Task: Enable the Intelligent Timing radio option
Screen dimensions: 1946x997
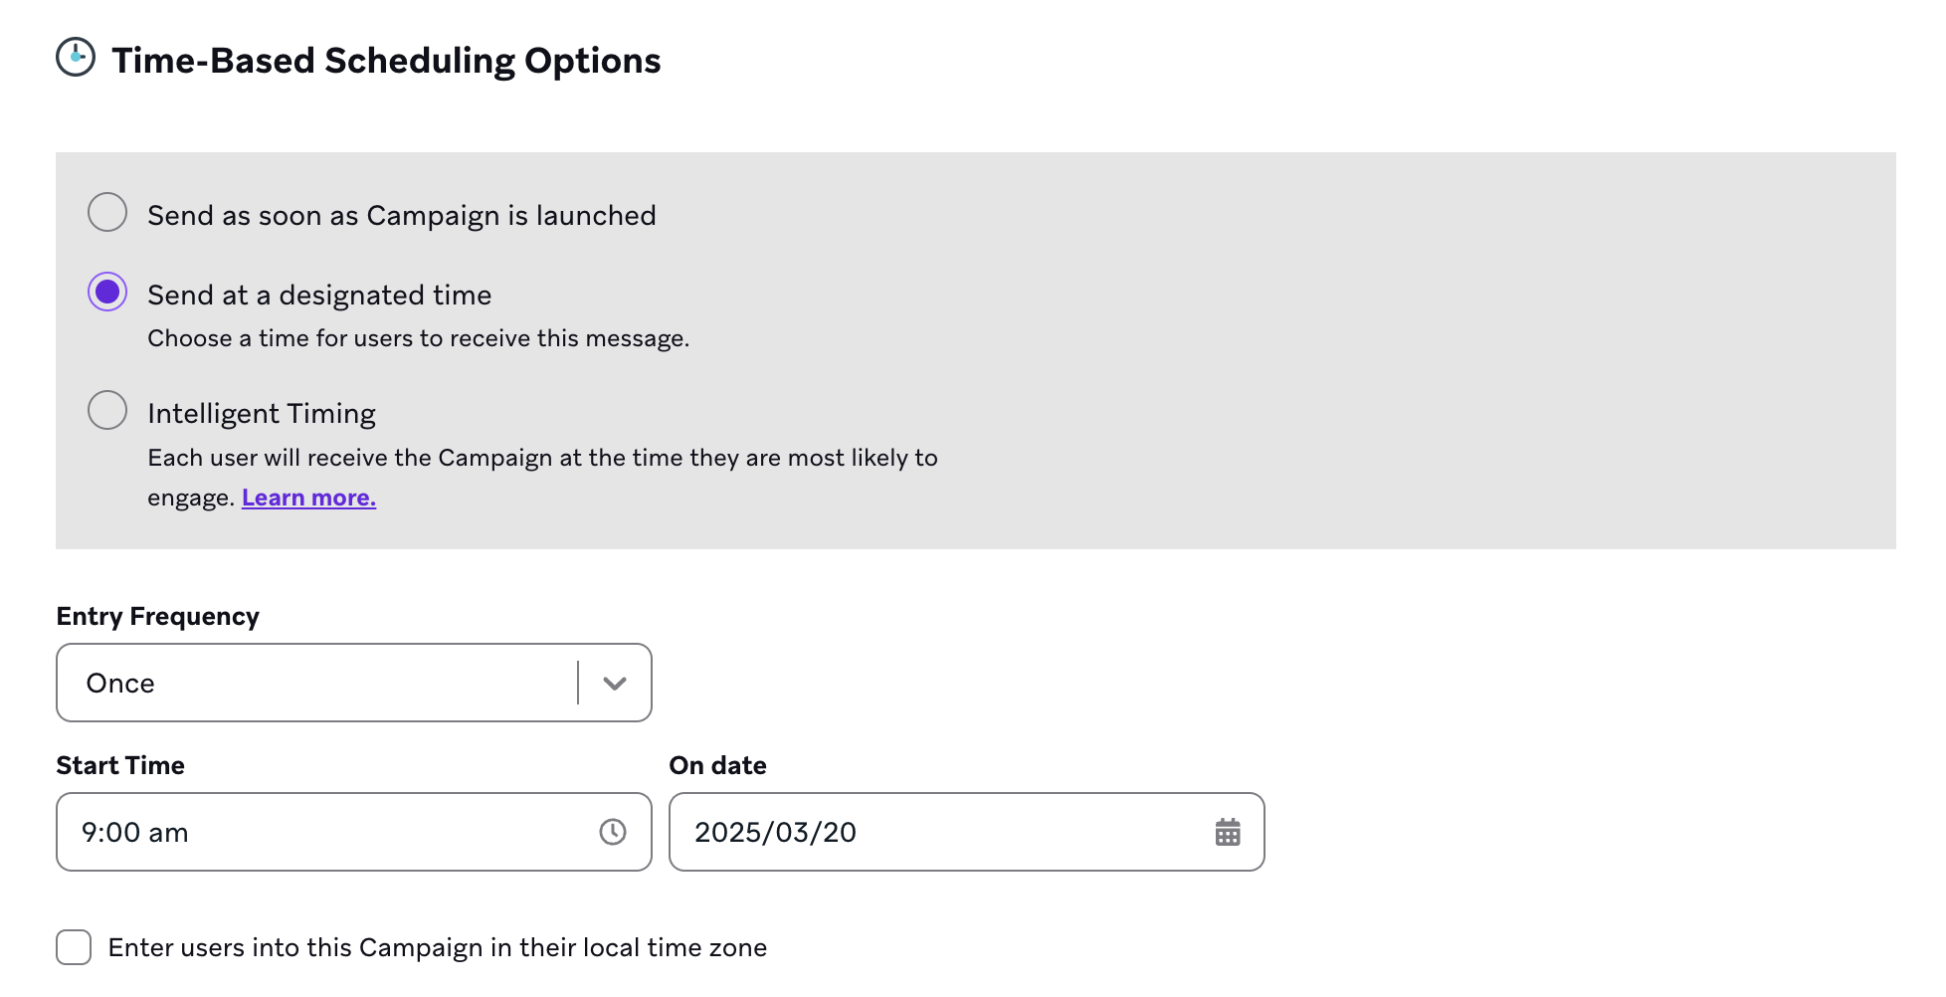Action: 107,411
